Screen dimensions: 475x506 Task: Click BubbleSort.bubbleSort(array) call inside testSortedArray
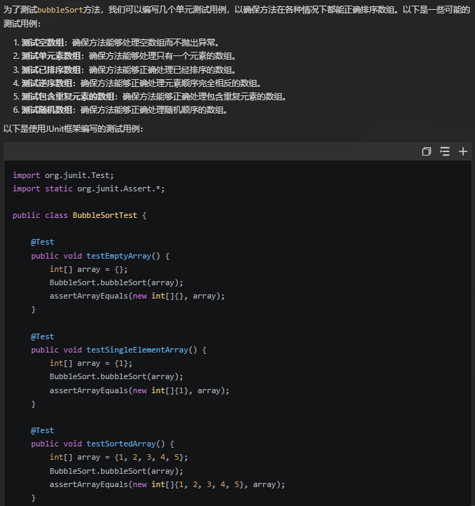(116, 471)
